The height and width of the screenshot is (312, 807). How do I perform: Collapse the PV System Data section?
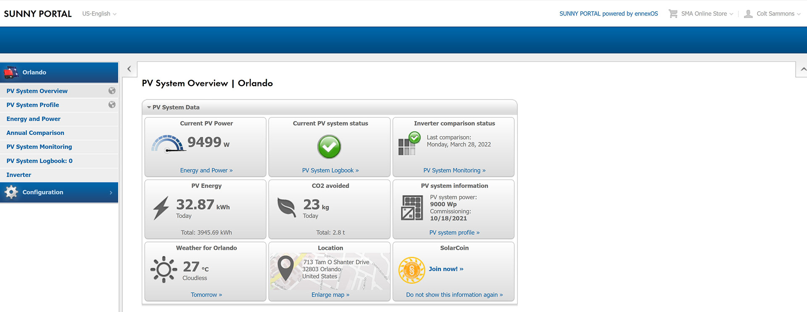(149, 107)
